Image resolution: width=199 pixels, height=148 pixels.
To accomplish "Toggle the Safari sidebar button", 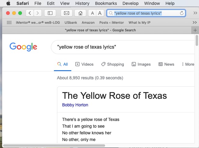I will coord(50,13).
